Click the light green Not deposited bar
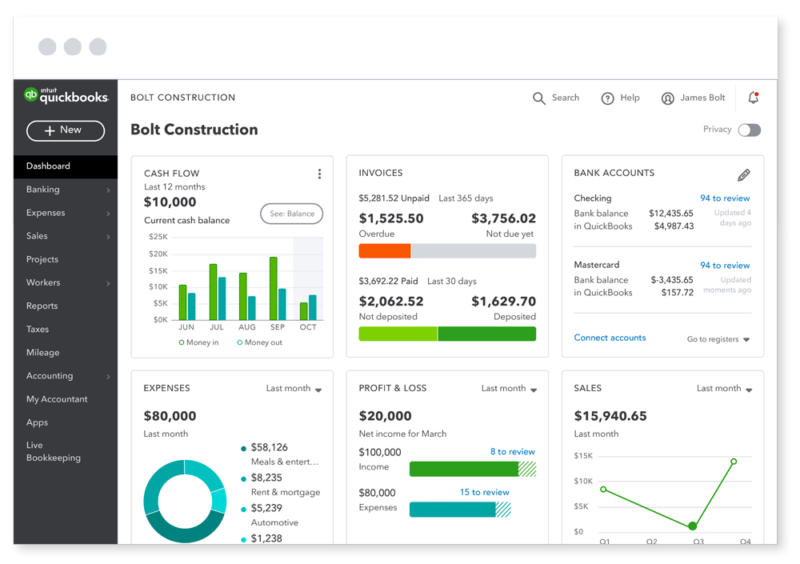 (398, 334)
